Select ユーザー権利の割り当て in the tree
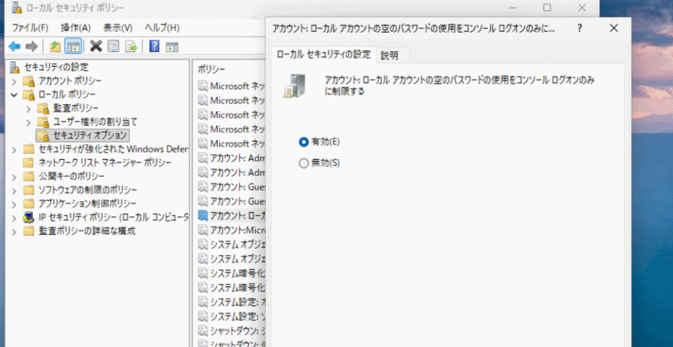Screen dimensions: 673x347 coord(95,122)
